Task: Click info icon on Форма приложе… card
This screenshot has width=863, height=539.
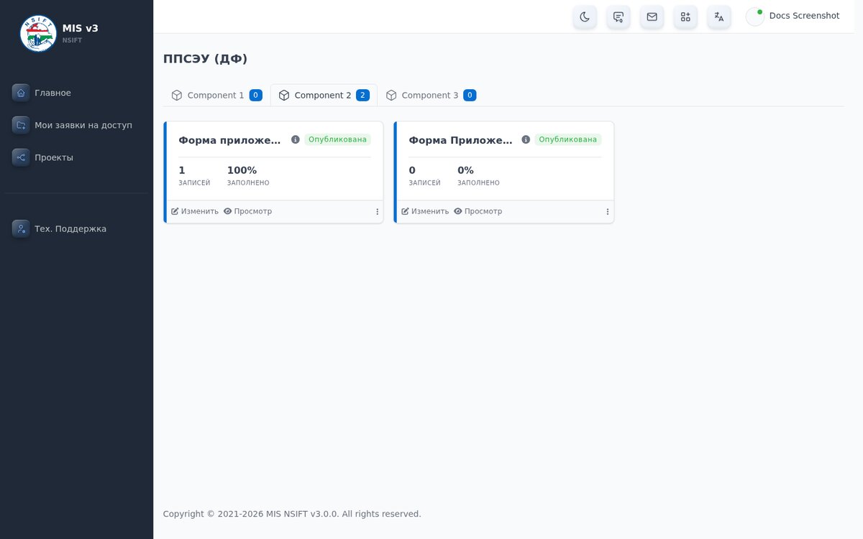Action: tap(296, 139)
